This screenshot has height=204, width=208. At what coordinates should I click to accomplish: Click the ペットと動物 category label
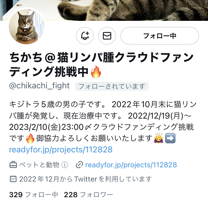tap(39, 165)
